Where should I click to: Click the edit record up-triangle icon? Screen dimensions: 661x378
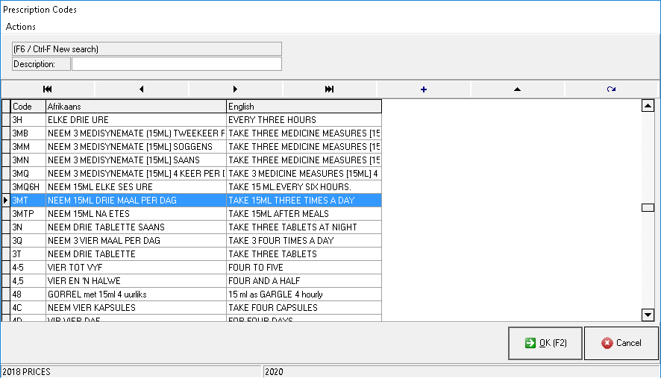[x=517, y=89]
